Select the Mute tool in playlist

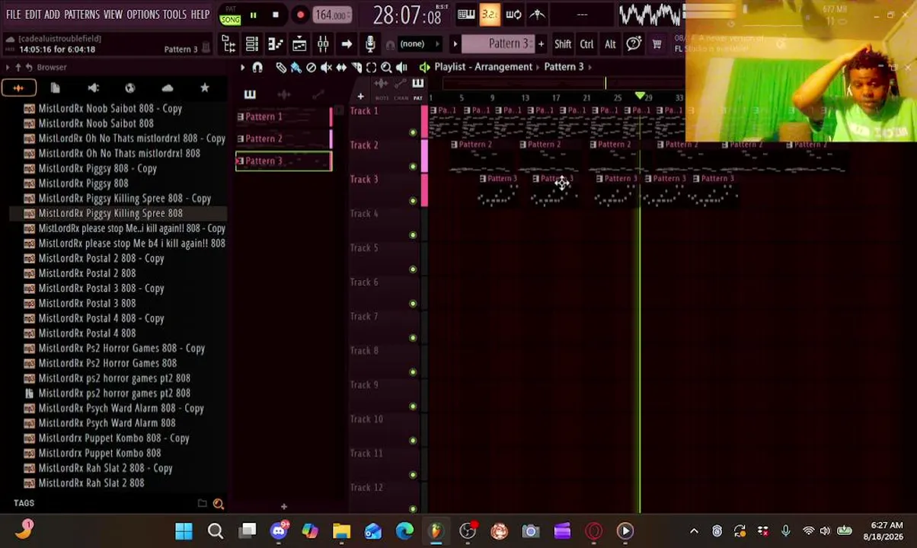pyautogui.click(x=326, y=67)
